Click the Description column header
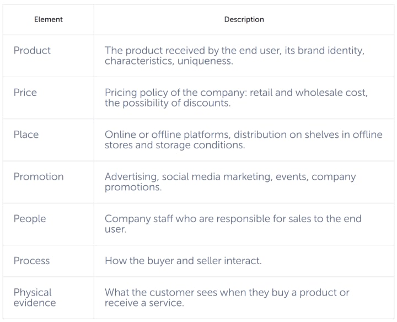Screen dimensions: 397x322 (x=244, y=19)
